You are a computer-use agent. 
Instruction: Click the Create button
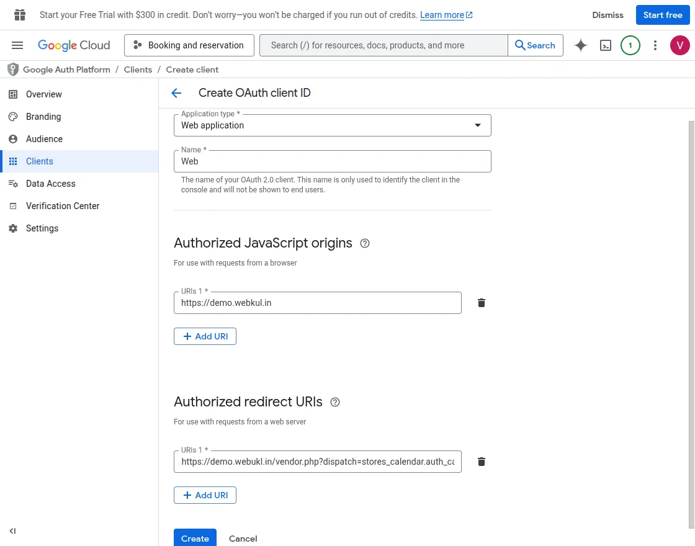pyautogui.click(x=195, y=538)
